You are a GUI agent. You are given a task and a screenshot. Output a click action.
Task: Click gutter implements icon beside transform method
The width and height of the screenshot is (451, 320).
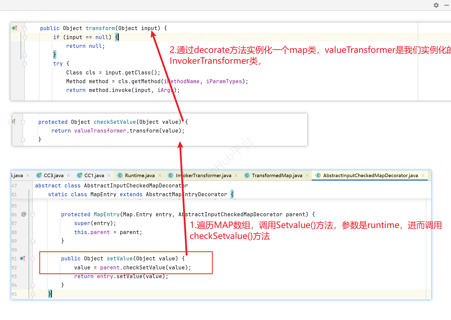point(15,28)
